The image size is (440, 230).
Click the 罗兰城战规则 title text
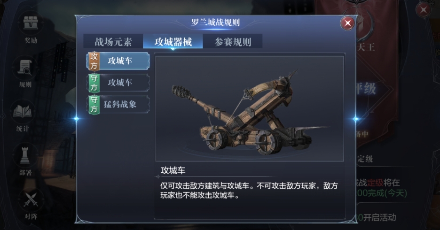click(215, 22)
